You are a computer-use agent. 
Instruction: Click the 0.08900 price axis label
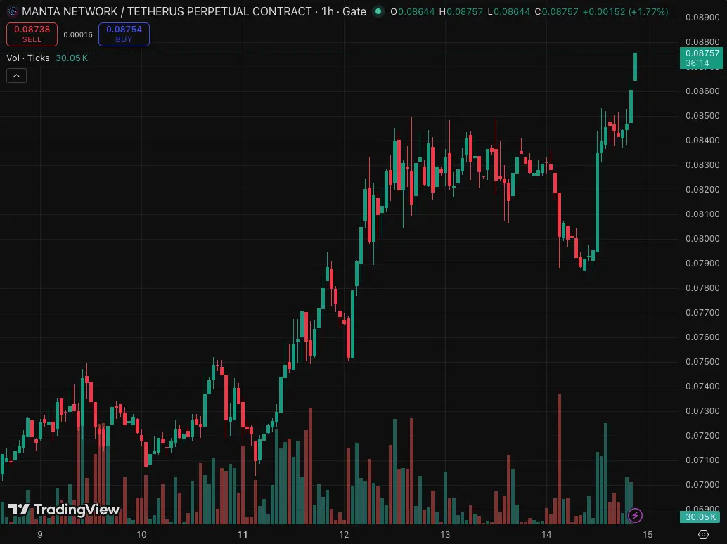(702, 17)
